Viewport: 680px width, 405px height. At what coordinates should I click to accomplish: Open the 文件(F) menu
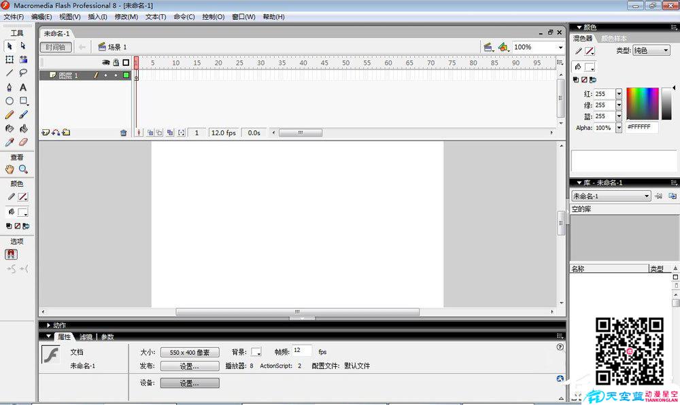click(x=14, y=17)
